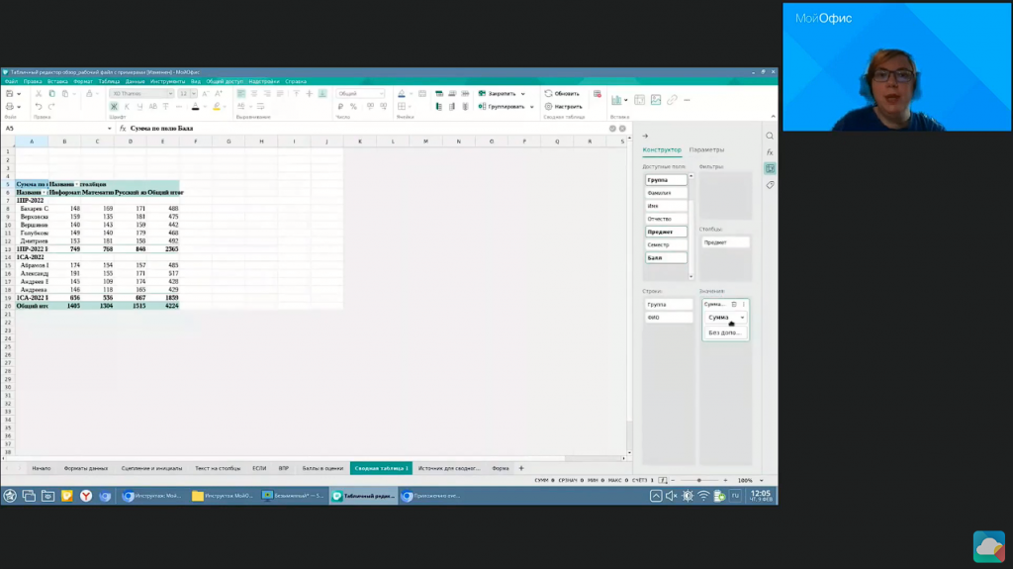This screenshot has height=569, width=1013.
Task: Click the undo arrow icon
Action: coord(39,107)
